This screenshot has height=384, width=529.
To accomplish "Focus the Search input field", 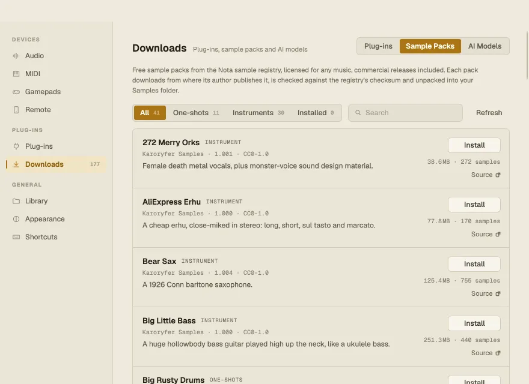I will click(405, 113).
